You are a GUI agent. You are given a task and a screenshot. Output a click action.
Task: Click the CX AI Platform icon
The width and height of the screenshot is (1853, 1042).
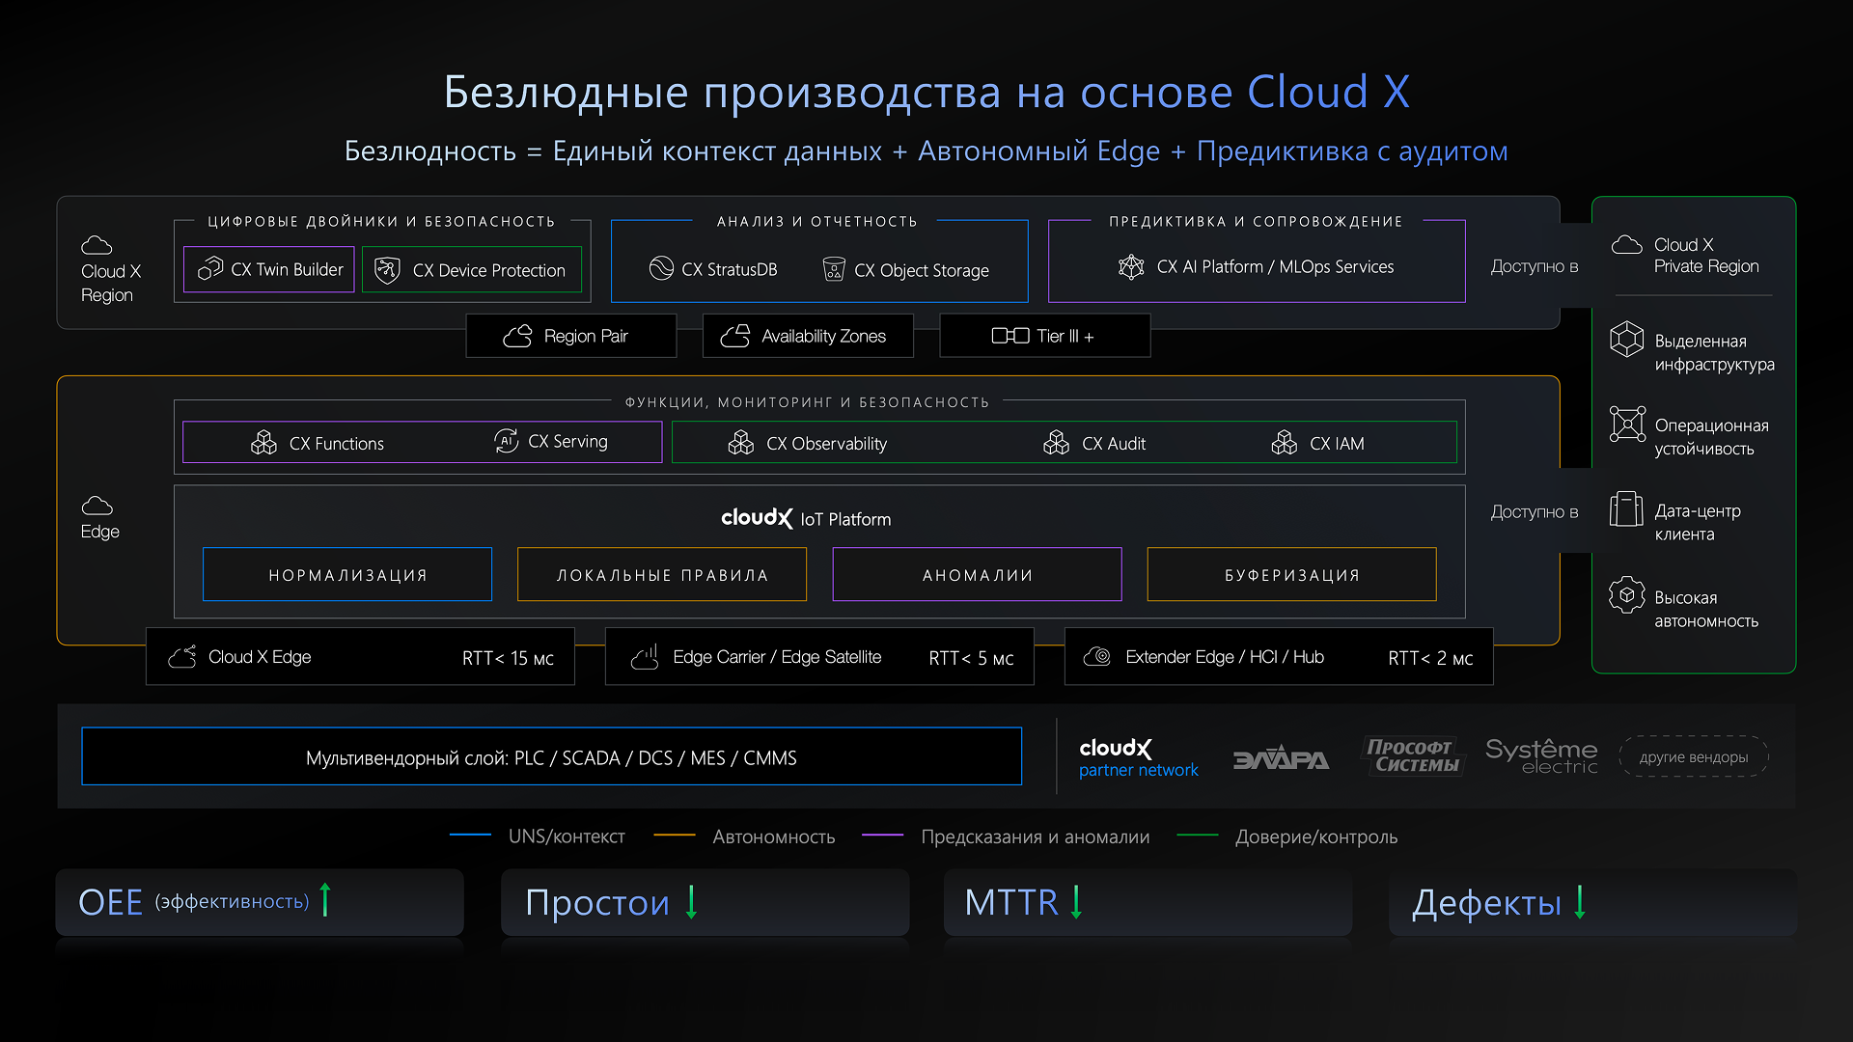(x=1131, y=266)
